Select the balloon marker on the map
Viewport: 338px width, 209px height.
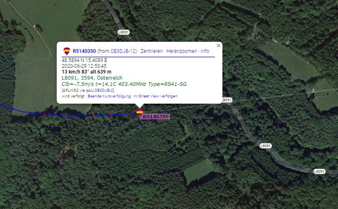[140, 112]
